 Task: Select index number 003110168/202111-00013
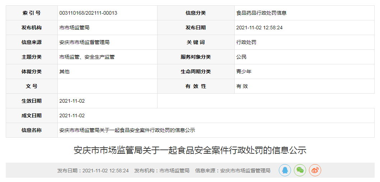(x=88, y=13)
